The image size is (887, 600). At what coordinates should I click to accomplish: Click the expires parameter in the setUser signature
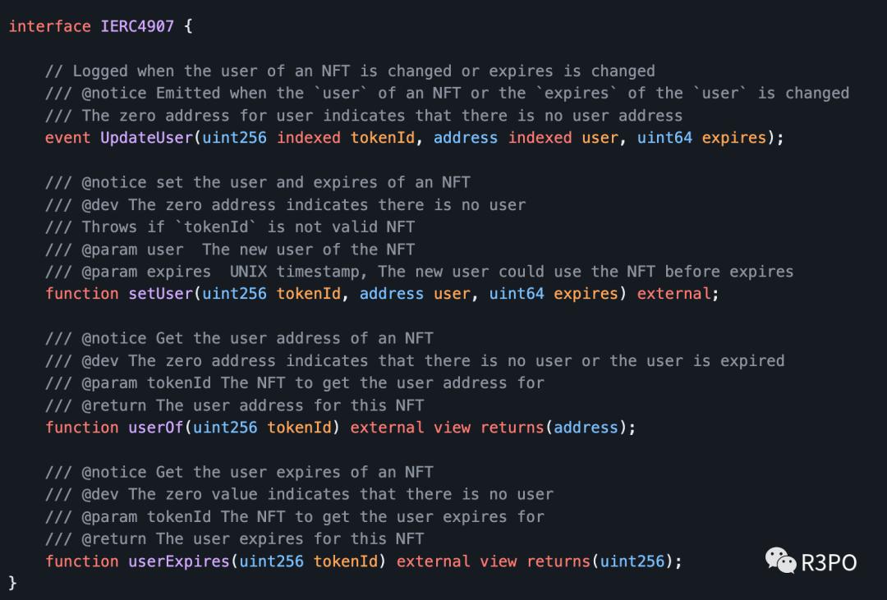click(586, 294)
